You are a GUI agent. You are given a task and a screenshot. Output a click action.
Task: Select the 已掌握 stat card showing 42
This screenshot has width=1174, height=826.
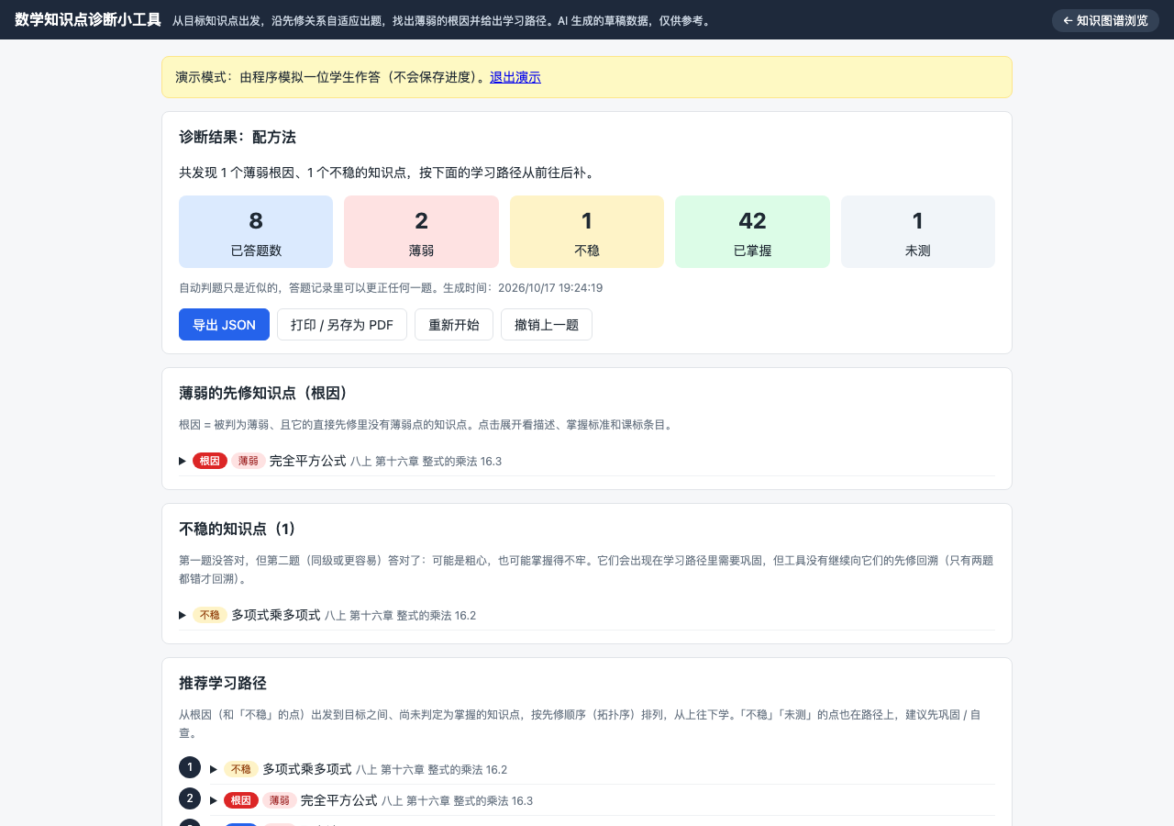click(753, 231)
